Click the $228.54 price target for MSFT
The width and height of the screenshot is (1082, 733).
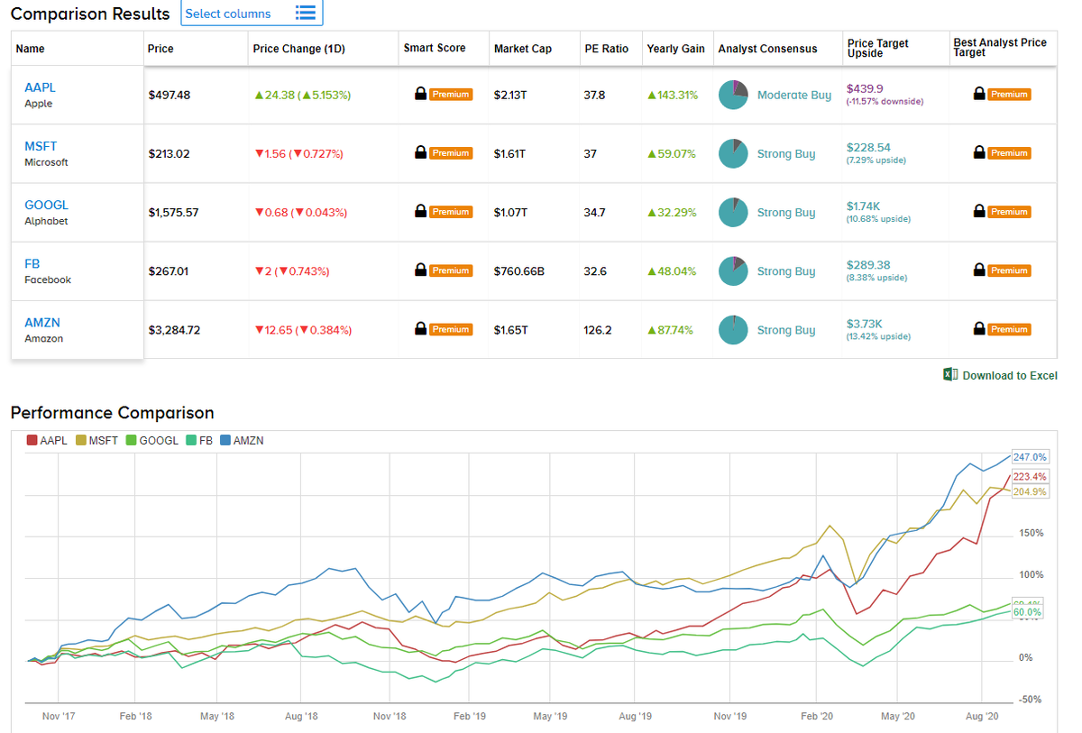[x=868, y=147]
